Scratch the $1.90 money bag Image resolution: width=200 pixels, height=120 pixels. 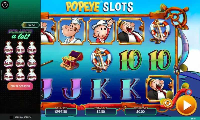(8, 74)
